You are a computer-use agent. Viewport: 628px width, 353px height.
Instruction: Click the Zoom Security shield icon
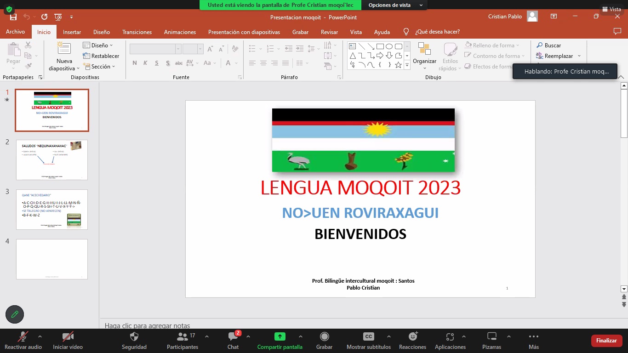pyautogui.click(x=134, y=337)
